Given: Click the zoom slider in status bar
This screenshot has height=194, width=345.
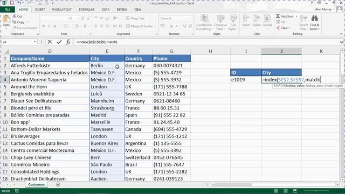Looking at the screenshot, I should click(x=317, y=191).
